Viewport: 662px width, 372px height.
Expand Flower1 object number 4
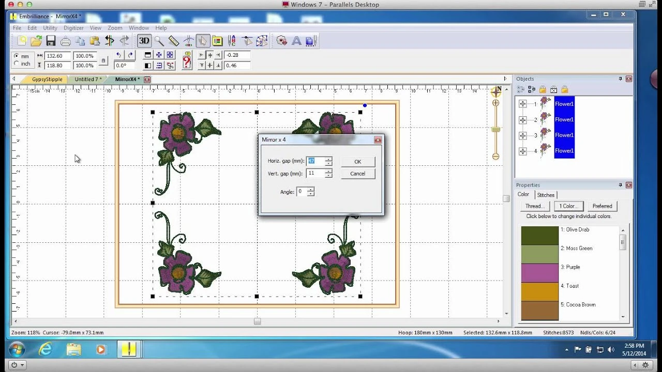tap(523, 151)
